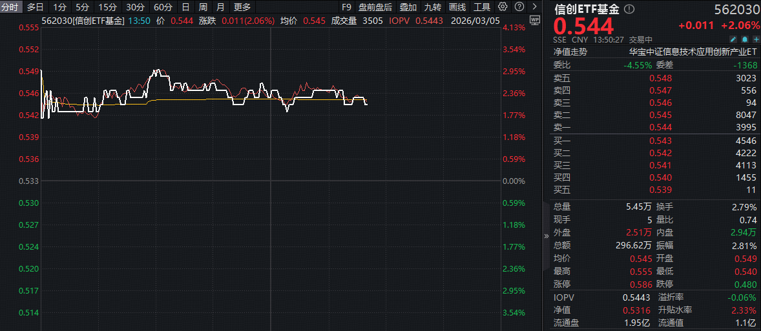761x331 pixels.
Task: Click the help question mark icon
Action: click(519, 7)
